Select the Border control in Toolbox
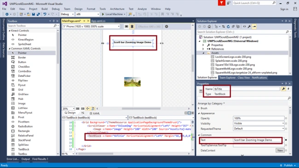Screen dimensions: 299x168 point(22,58)
